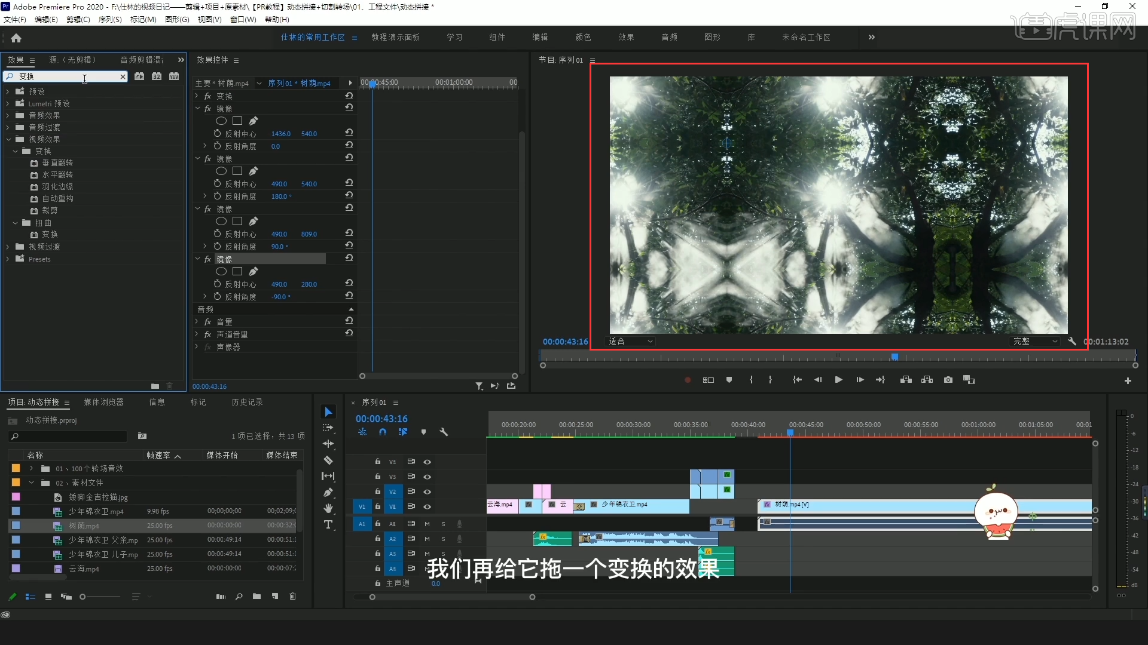Image resolution: width=1148 pixels, height=645 pixels.
Task: Select the Type tool
Action: coord(328,525)
